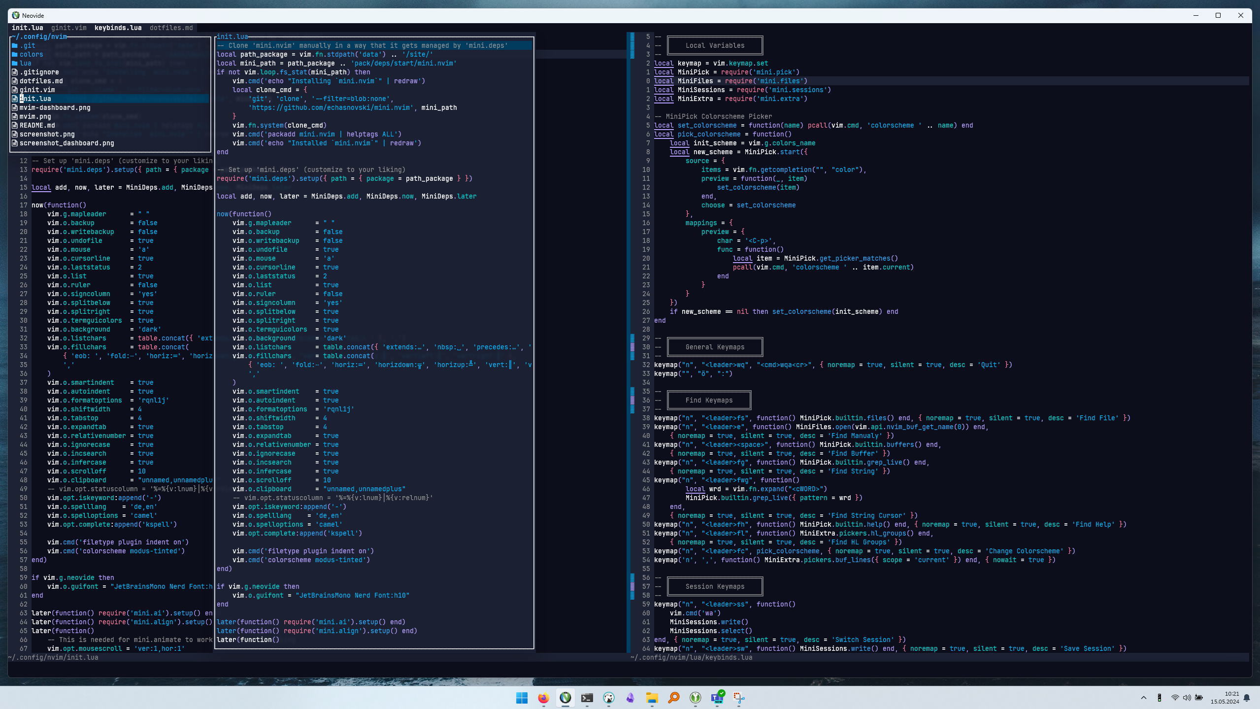Open the .git folder in file explorer
The height and width of the screenshot is (709, 1260).
27,46
